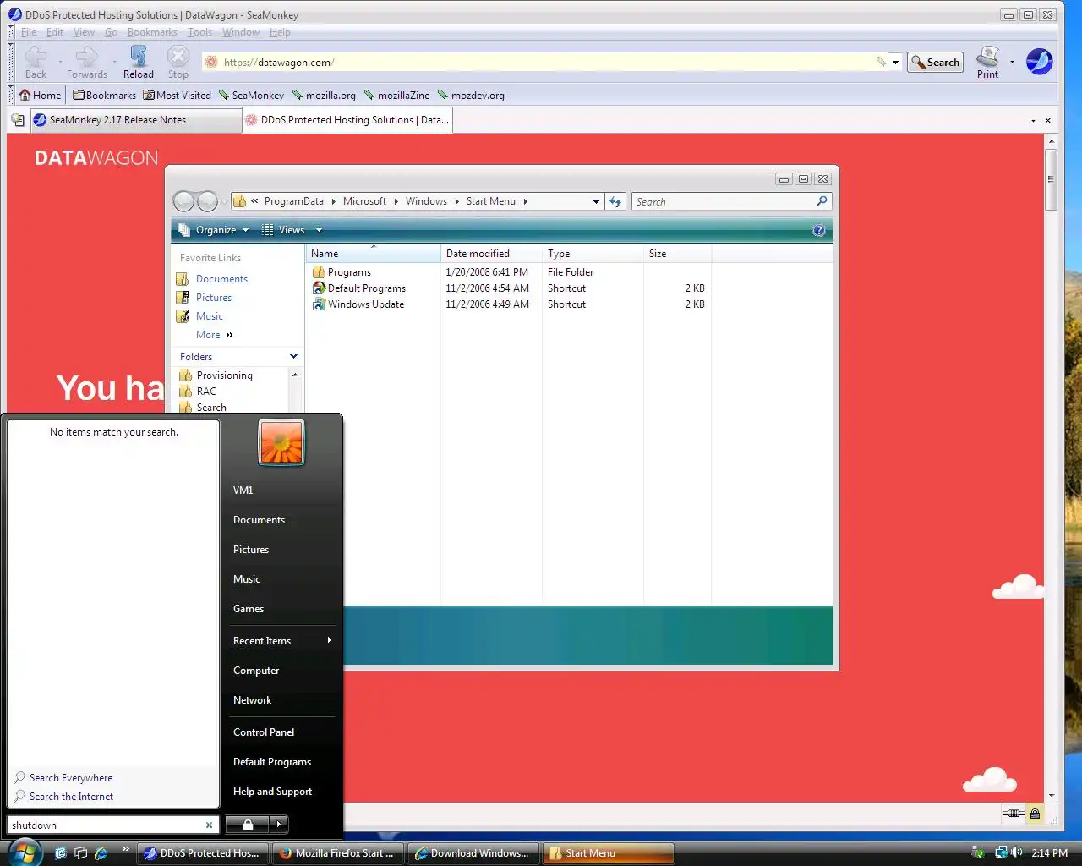Sort by Date modified column

pyautogui.click(x=491, y=254)
